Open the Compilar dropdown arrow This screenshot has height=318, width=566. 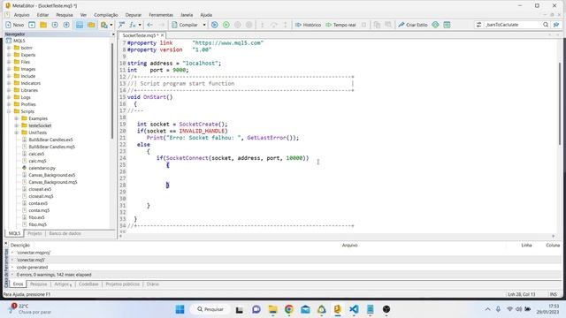204,25
